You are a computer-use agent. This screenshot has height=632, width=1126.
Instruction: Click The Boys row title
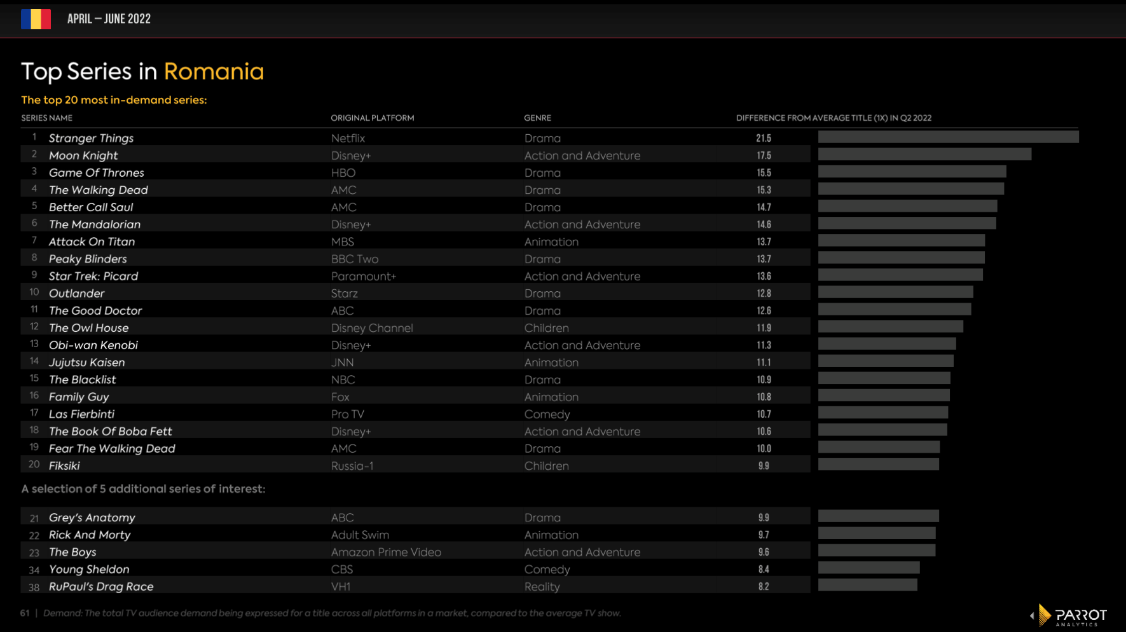coord(72,552)
